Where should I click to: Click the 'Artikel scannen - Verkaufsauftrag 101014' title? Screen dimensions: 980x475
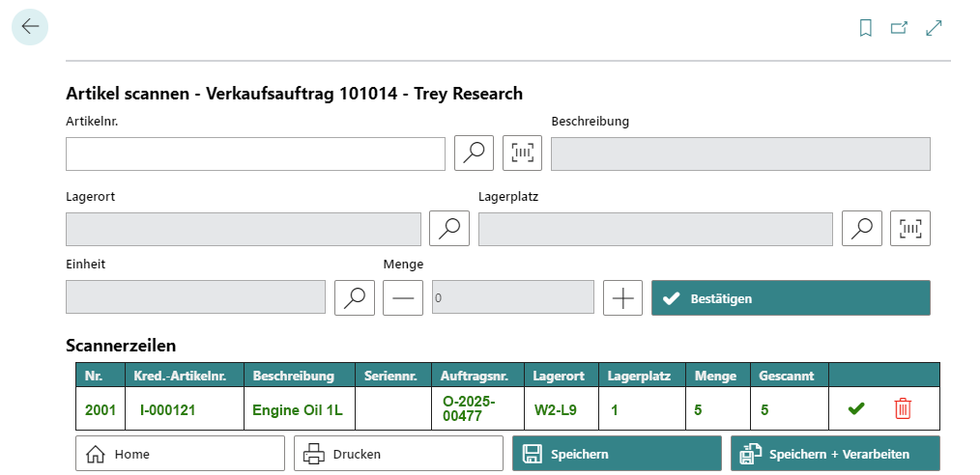coord(231,94)
